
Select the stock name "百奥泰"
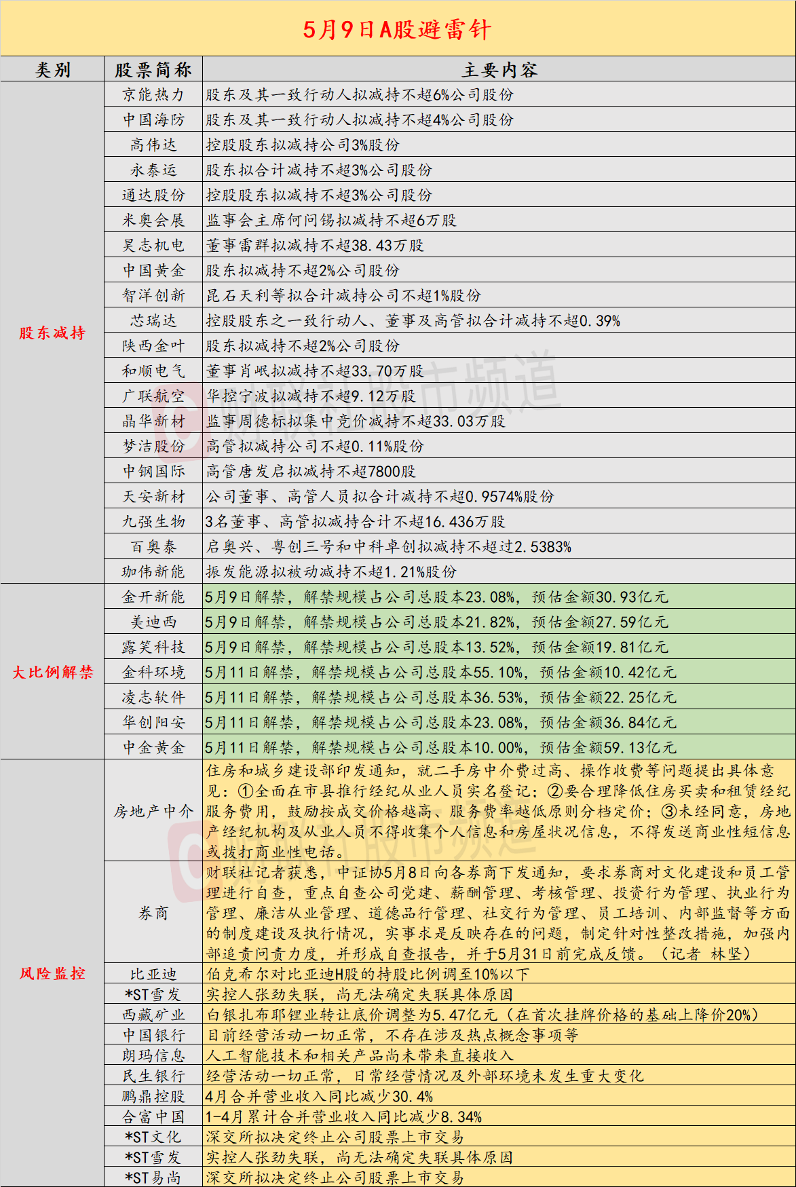click(x=153, y=546)
